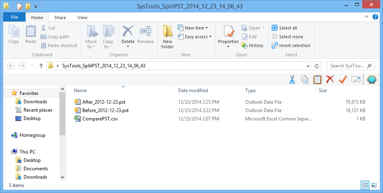The height and width of the screenshot is (193, 383).
Task: Open the Share ribbon tab
Action: [60, 18]
